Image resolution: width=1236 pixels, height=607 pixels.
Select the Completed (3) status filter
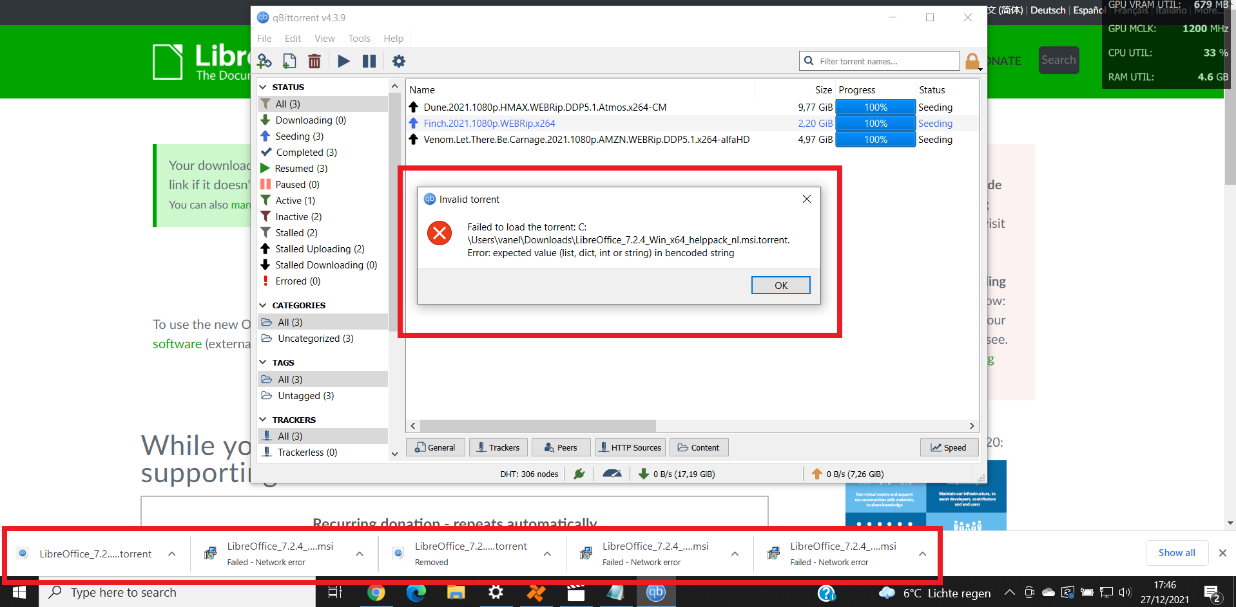point(323,153)
